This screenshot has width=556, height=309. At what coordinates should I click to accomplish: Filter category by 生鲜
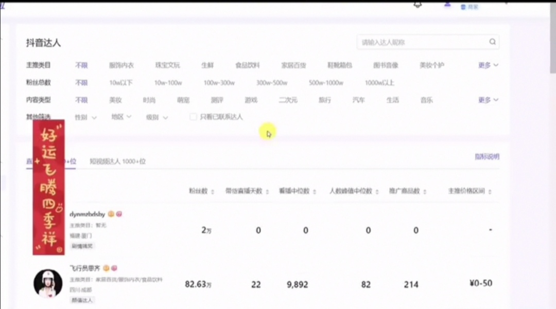click(207, 65)
